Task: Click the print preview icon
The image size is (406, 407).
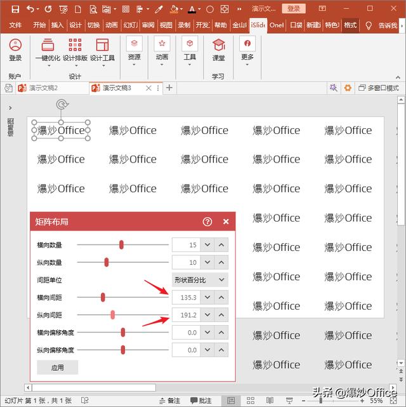Action: click(93, 10)
